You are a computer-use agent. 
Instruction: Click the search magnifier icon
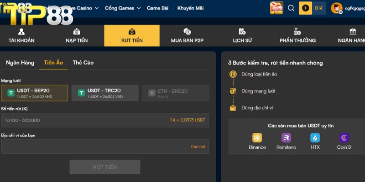coord(291,8)
